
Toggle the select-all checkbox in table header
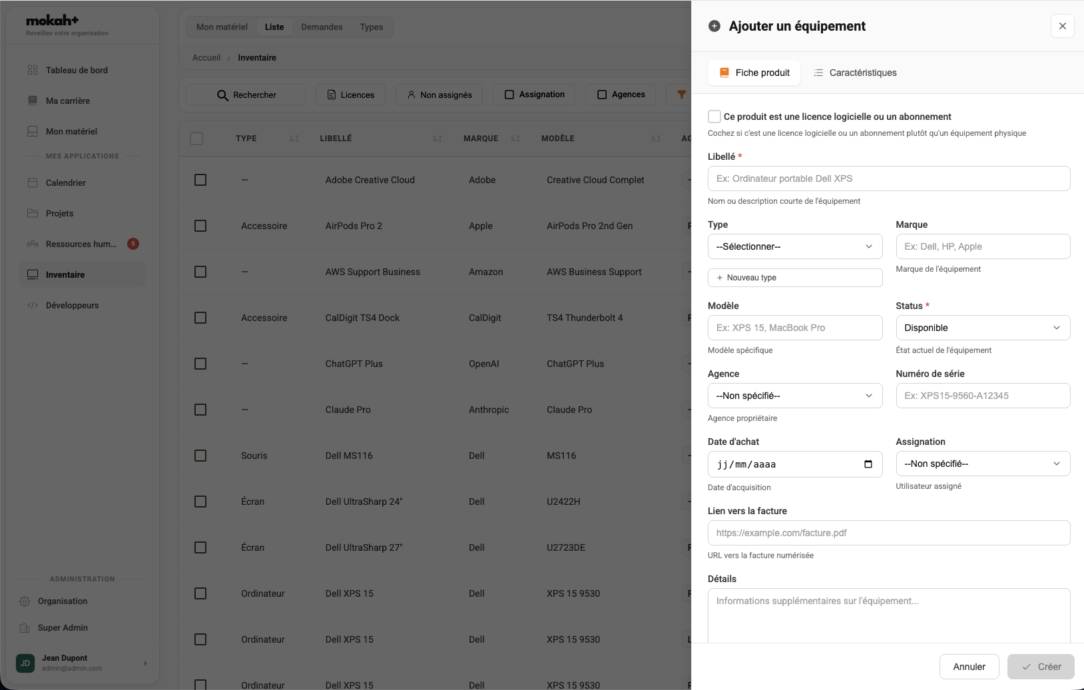tap(196, 139)
